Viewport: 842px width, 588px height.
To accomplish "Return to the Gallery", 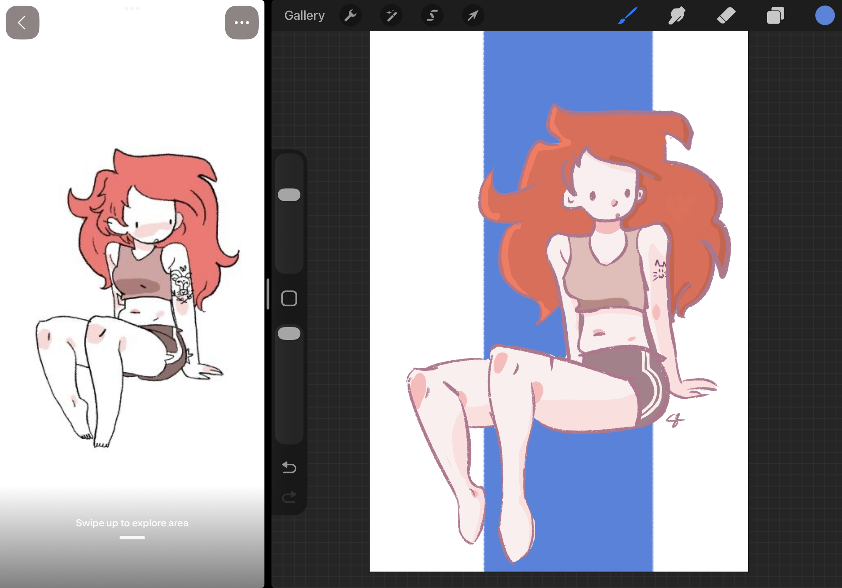I will pos(304,15).
